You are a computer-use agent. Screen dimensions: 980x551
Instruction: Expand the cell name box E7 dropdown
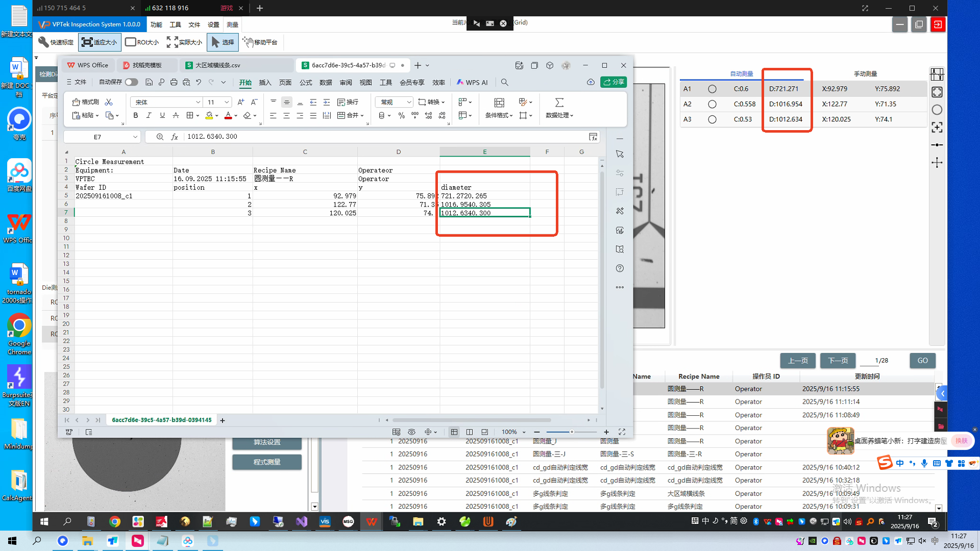(135, 137)
